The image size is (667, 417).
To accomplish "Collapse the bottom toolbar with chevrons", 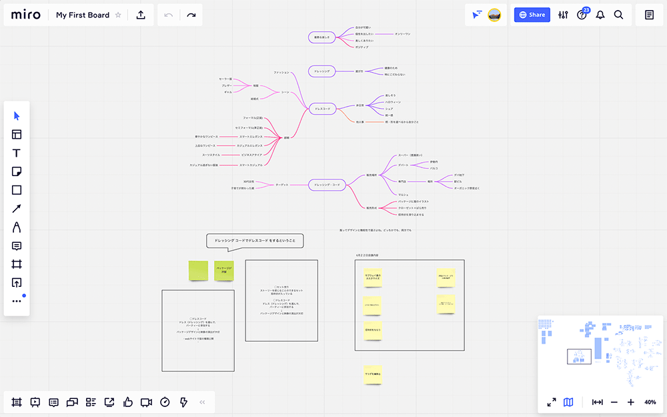I will (x=202, y=402).
